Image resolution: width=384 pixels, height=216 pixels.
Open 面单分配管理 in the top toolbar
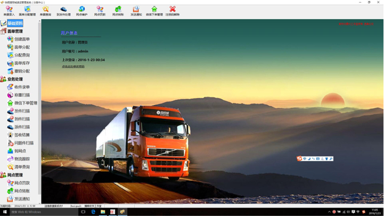click(27, 11)
